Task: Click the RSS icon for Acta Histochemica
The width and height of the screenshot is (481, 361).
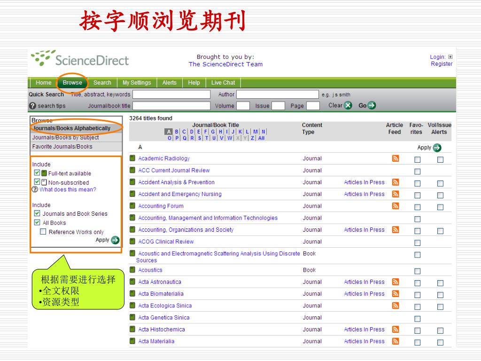Action: [x=396, y=330]
